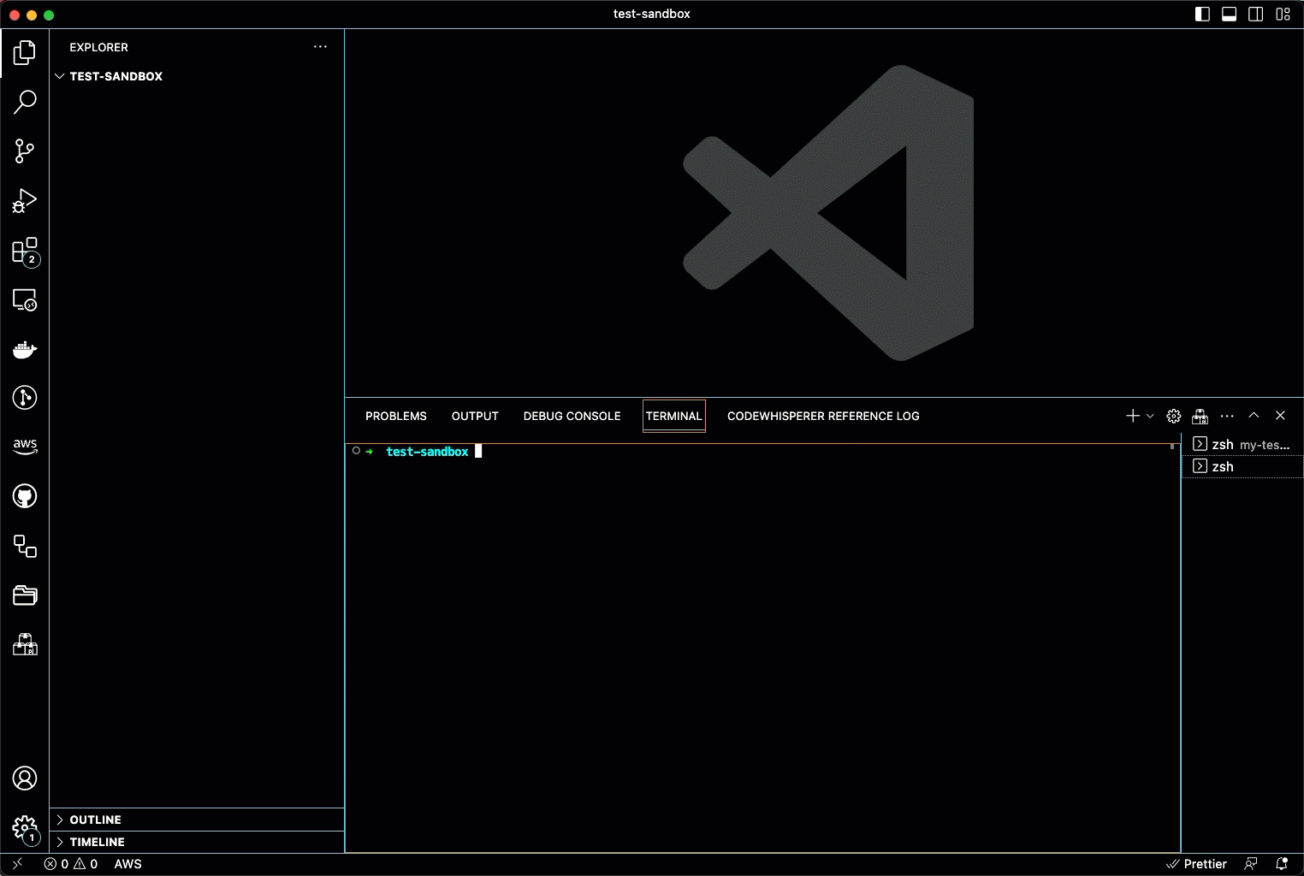The image size is (1304, 876).
Task: Toggle the bottom panel layout
Action: point(1229,14)
